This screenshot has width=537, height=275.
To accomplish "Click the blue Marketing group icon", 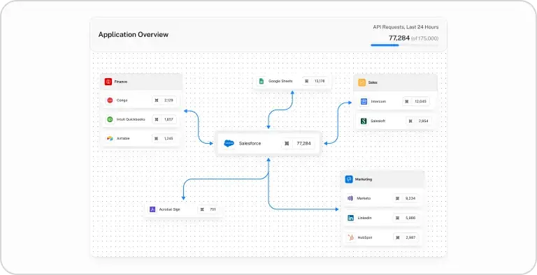I will tap(349, 179).
